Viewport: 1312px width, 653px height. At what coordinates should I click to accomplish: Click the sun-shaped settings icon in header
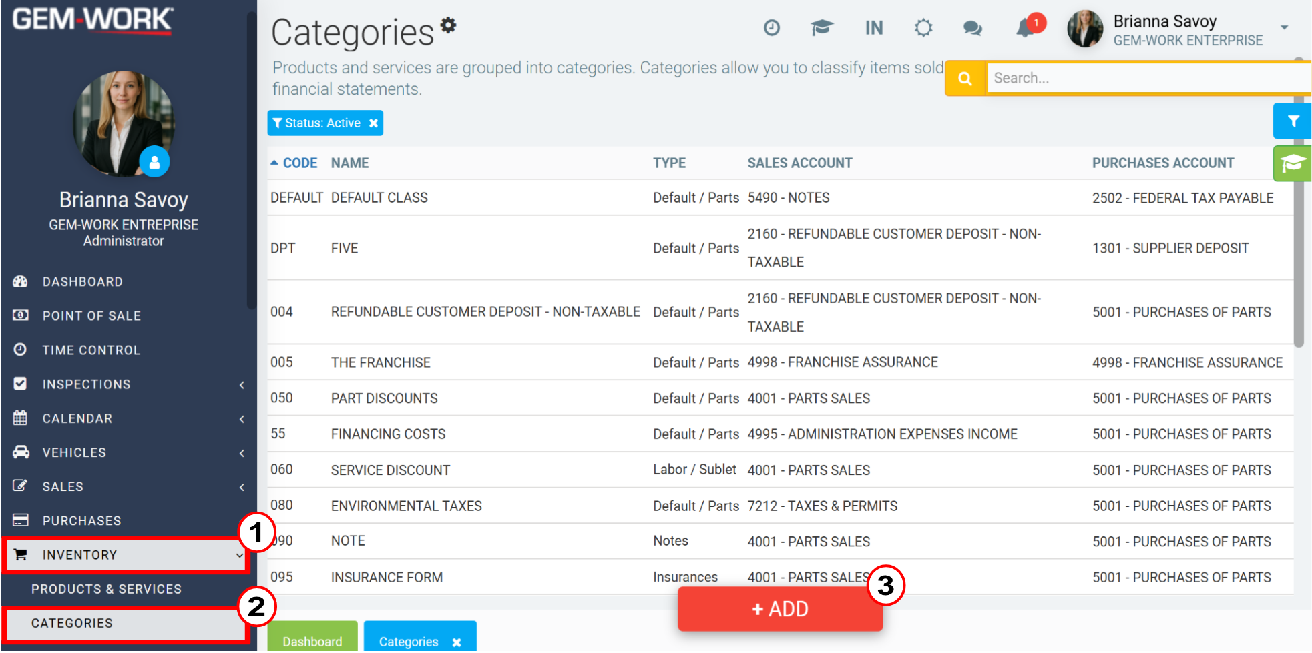[923, 27]
